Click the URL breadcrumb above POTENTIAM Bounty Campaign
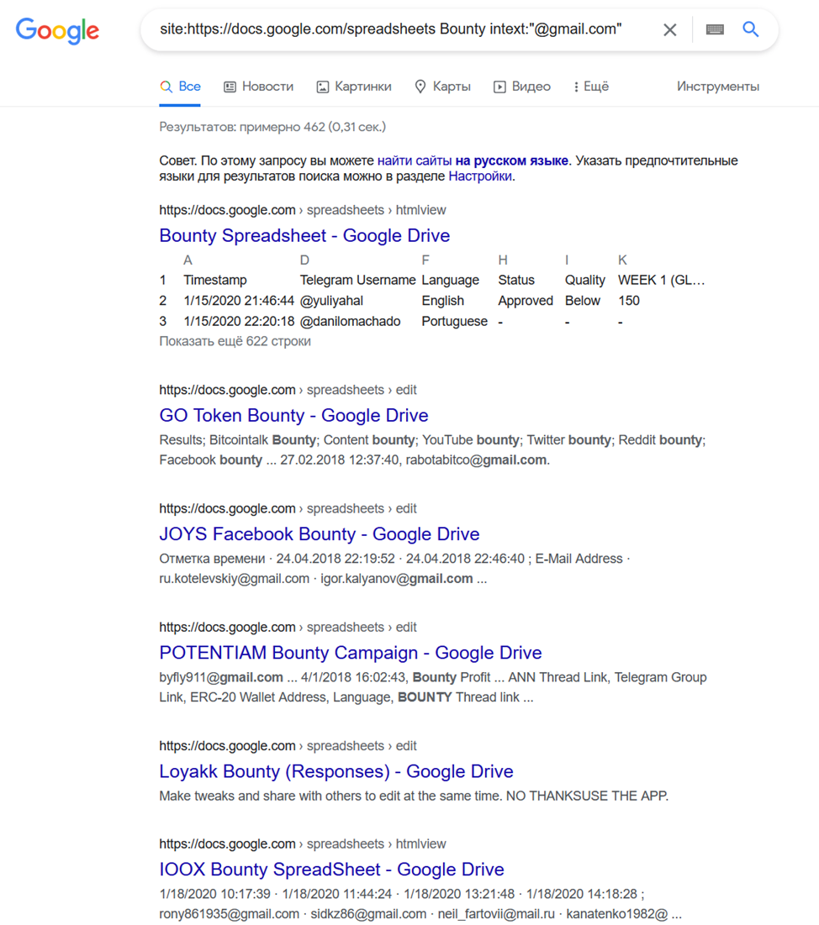Screen dimensions: 819x925 tap(288, 627)
